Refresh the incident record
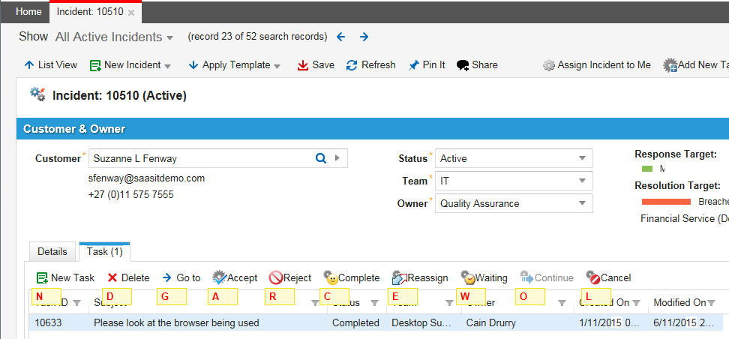This screenshot has height=339, width=729. pyautogui.click(x=370, y=65)
